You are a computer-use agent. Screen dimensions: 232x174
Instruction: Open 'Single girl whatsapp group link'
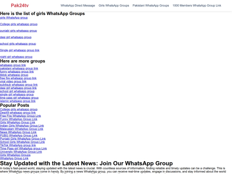(x=19, y=50)
